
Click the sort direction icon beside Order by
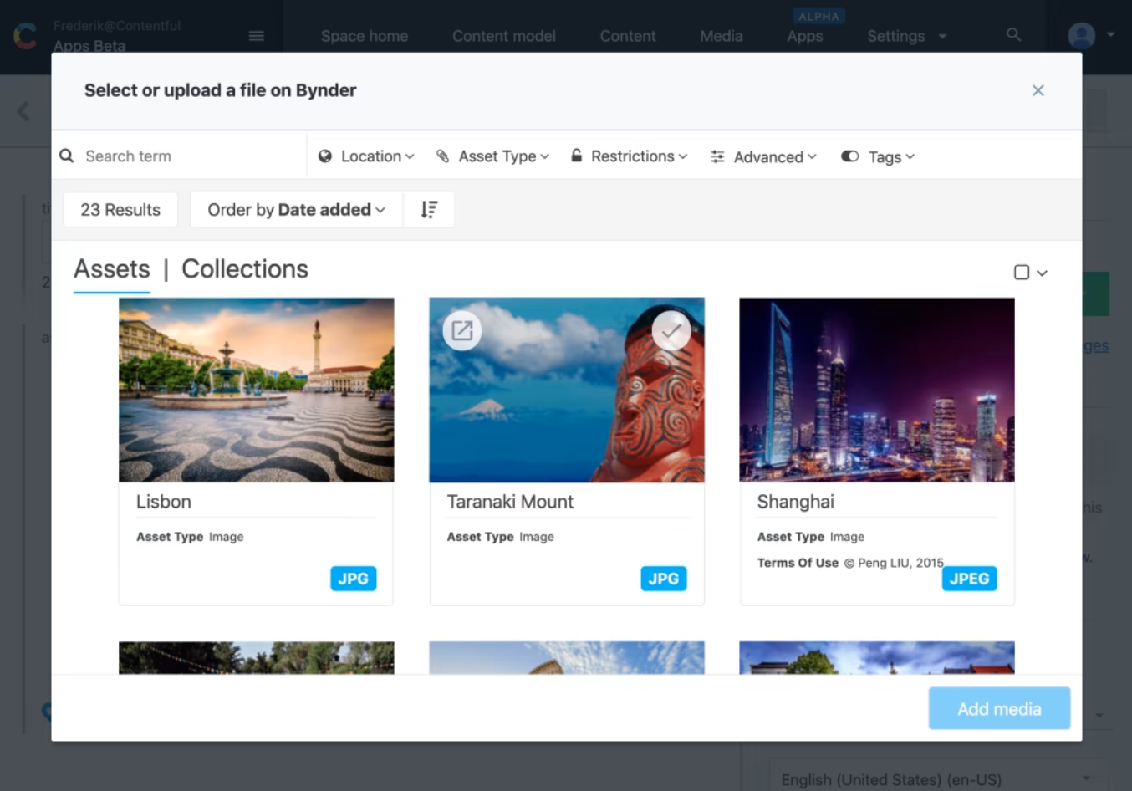429,209
